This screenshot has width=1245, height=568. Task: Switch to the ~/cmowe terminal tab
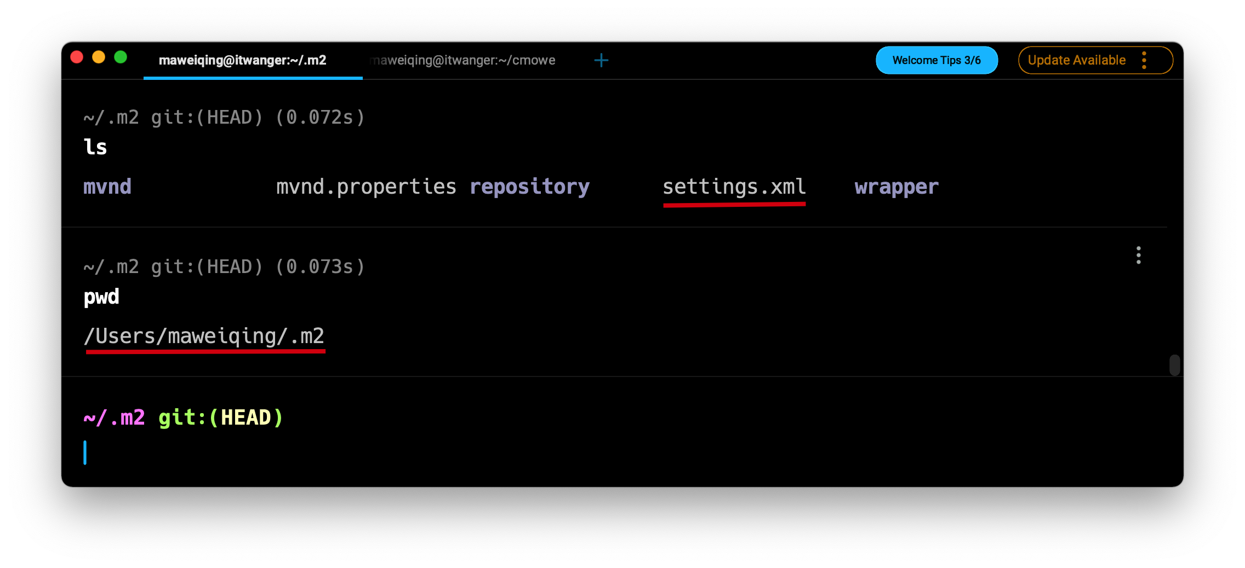pyautogui.click(x=463, y=60)
